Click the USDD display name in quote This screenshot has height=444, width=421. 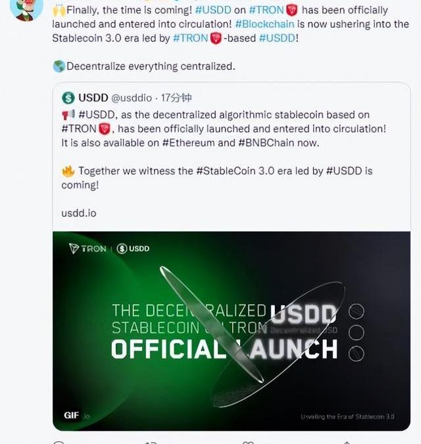point(93,98)
